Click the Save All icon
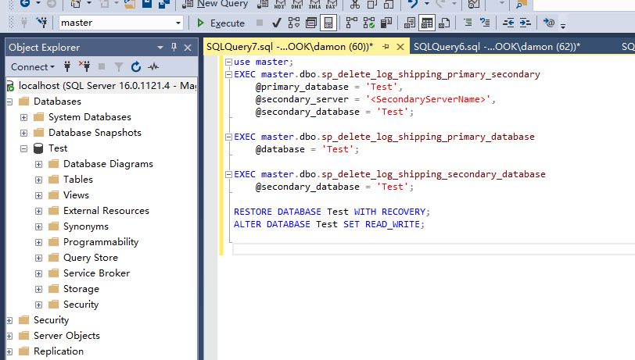 pos(163,4)
